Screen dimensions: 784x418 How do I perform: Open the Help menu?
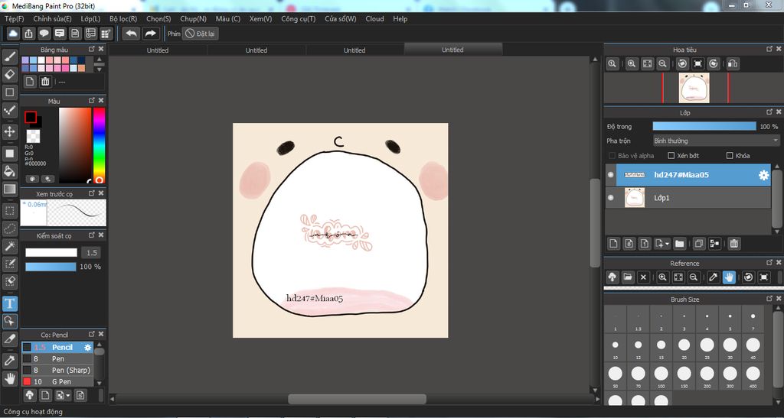click(x=400, y=18)
